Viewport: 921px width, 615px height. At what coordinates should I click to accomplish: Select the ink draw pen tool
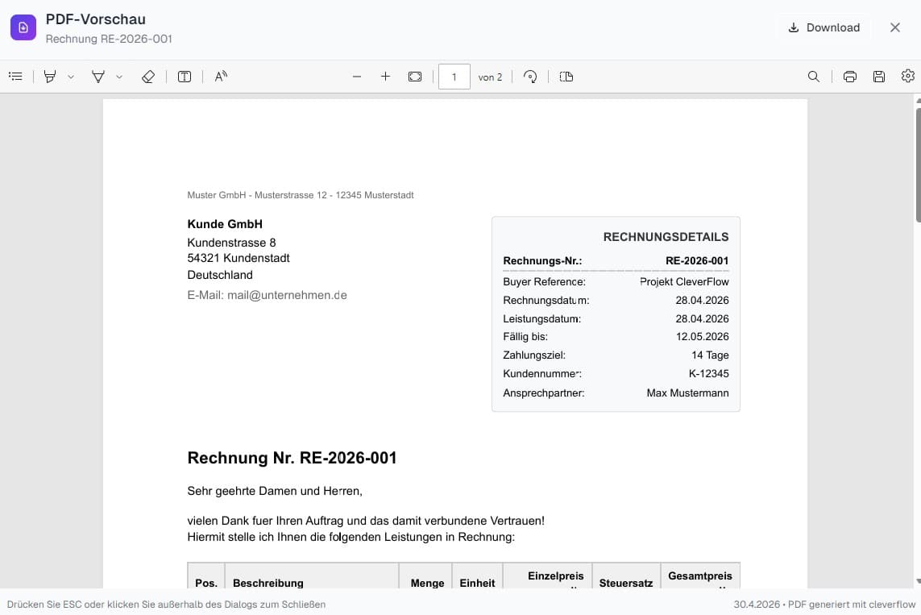pos(98,77)
